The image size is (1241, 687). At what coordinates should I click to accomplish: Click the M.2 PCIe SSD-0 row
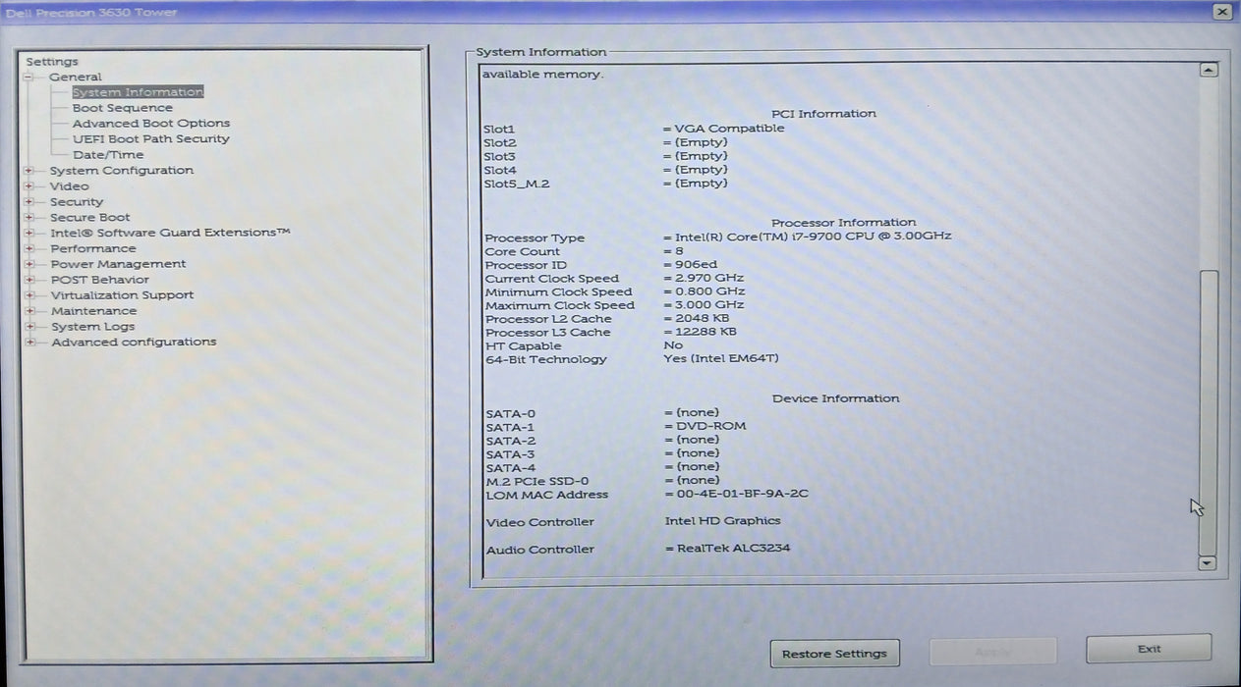pos(602,481)
